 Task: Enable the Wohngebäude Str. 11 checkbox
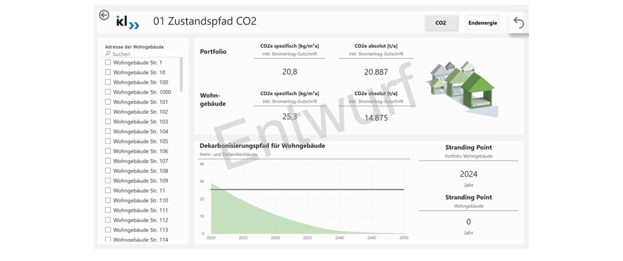point(108,191)
